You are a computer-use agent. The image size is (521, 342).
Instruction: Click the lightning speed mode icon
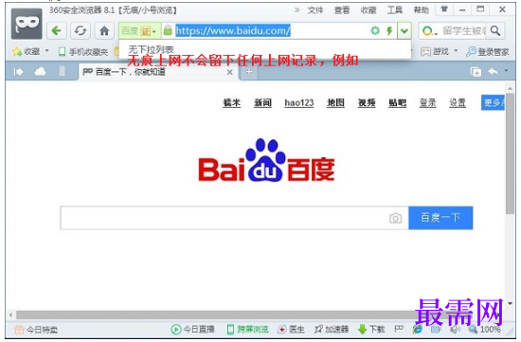(x=389, y=31)
